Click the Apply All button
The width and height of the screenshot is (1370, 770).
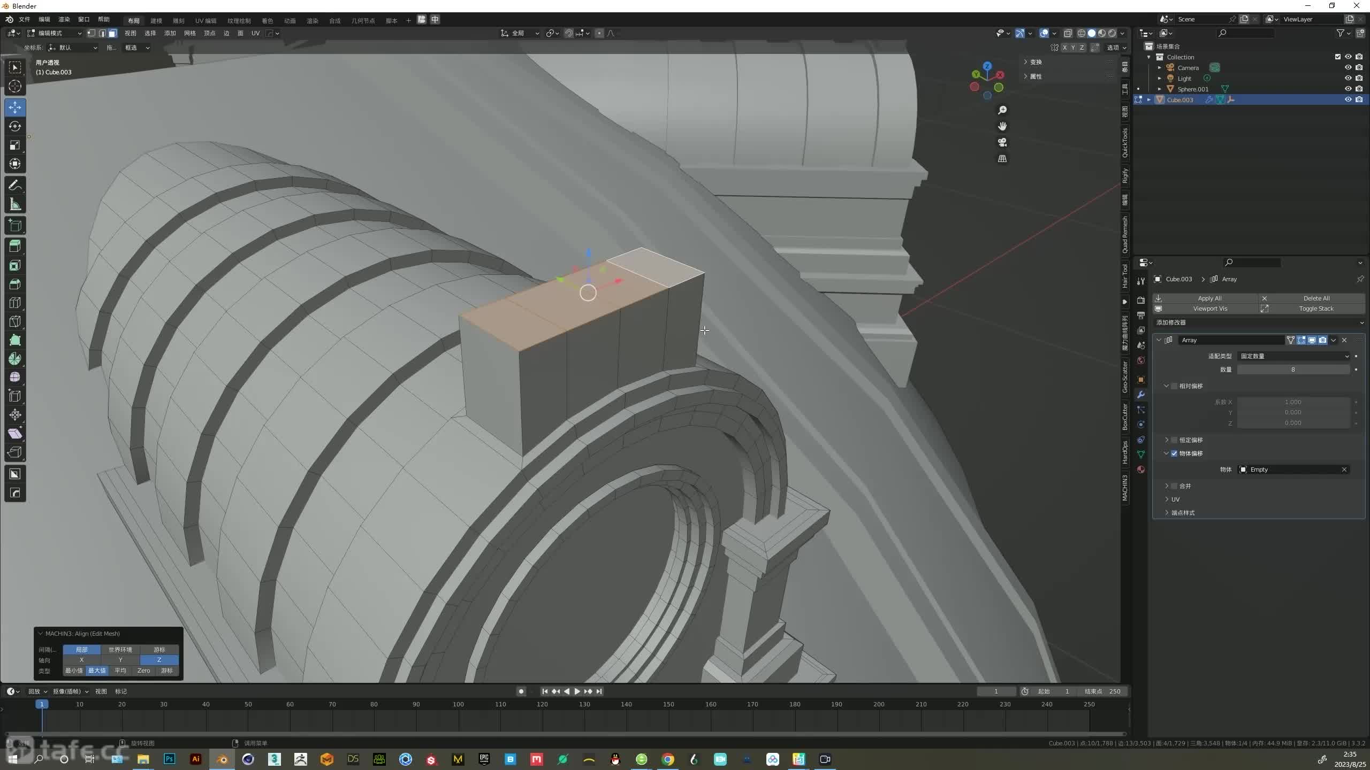click(x=1205, y=298)
